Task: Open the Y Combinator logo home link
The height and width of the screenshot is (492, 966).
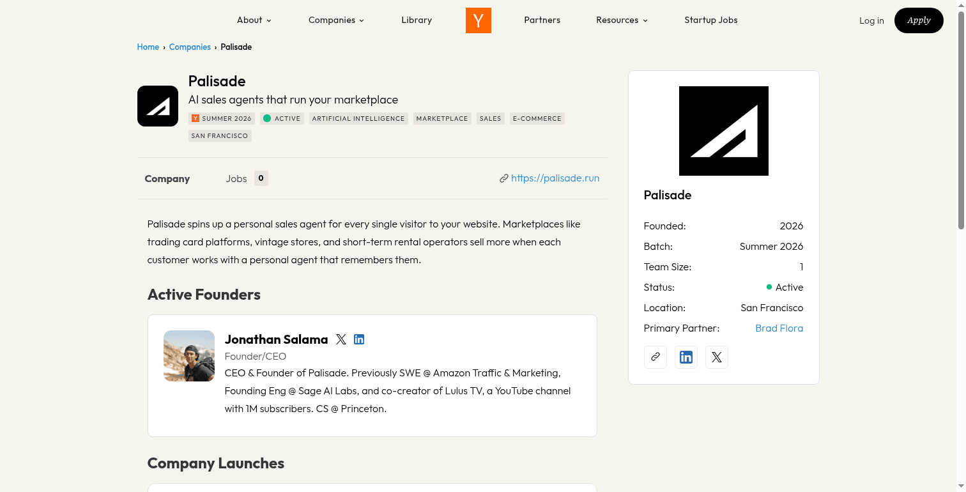Action: click(478, 20)
